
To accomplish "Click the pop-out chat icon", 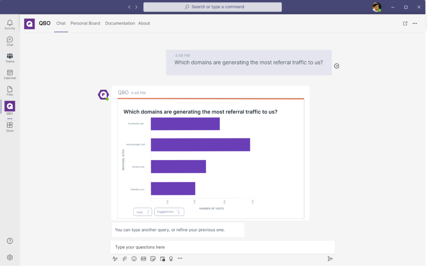I will [405, 23].
